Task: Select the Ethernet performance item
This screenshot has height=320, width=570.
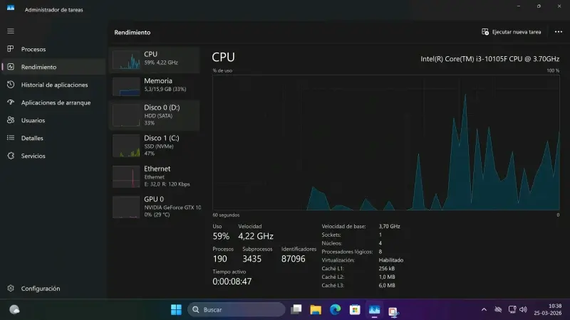Action: (154, 176)
